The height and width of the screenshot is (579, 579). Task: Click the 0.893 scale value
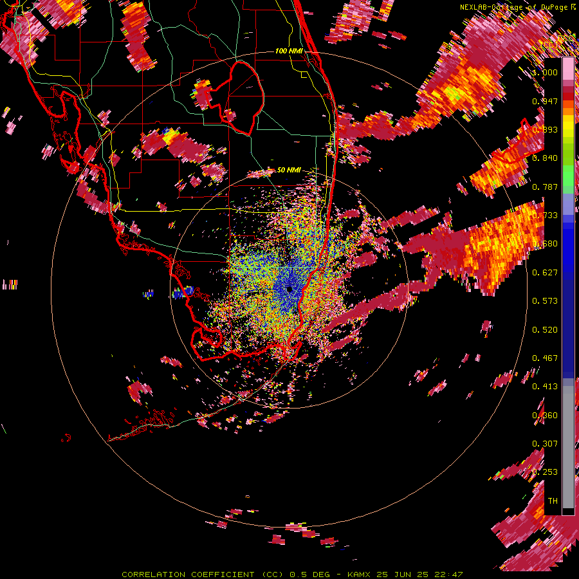point(545,129)
